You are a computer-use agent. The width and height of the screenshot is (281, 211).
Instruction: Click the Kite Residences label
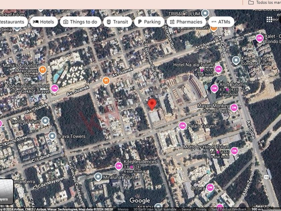click(140, 162)
